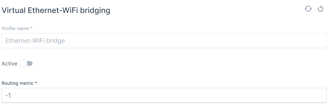The image size is (332, 109).
Task: Click the sync arrows icon
Action: pyautogui.click(x=308, y=9)
